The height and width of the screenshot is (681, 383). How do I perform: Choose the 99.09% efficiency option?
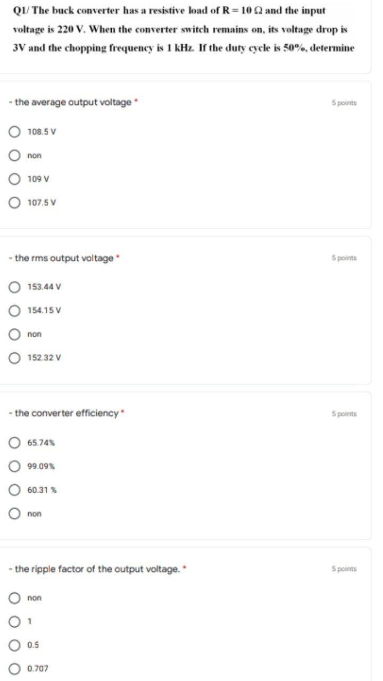[16, 466]
